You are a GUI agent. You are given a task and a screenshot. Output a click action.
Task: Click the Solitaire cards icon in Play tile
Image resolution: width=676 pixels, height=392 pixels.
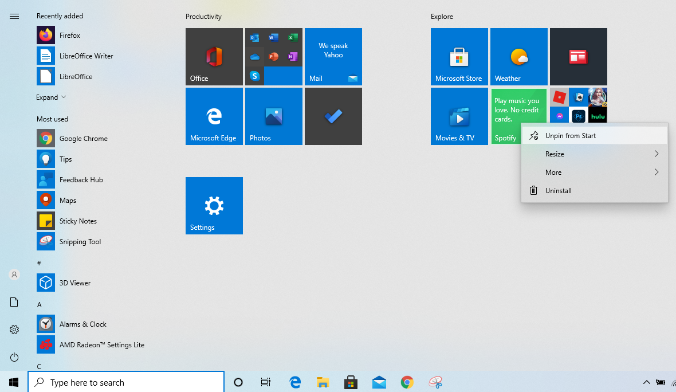(579, 97)
